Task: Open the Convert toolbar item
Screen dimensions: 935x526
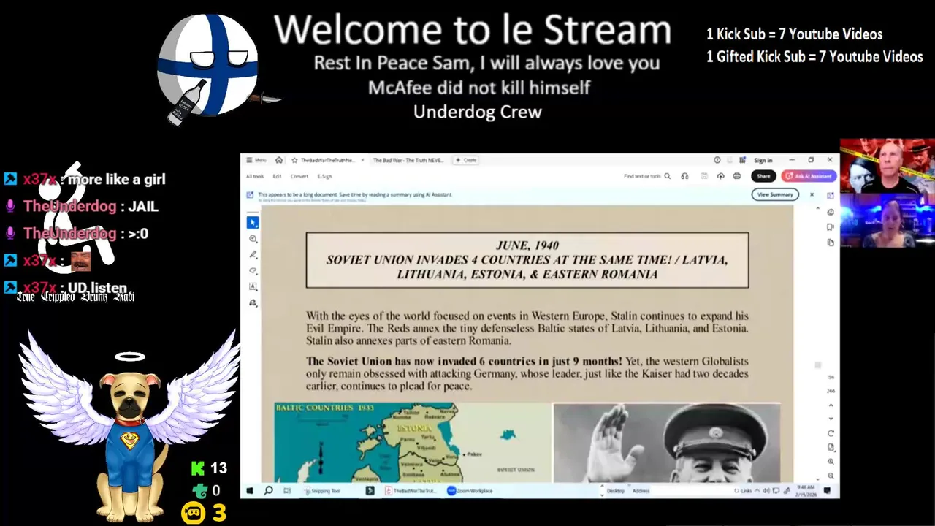Action: tap(299, 176)
